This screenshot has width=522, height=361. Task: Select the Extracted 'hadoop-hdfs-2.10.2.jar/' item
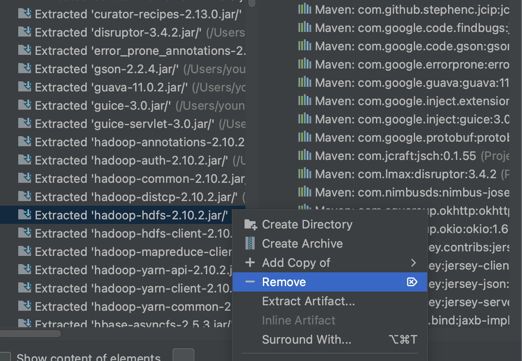point(131,215)
